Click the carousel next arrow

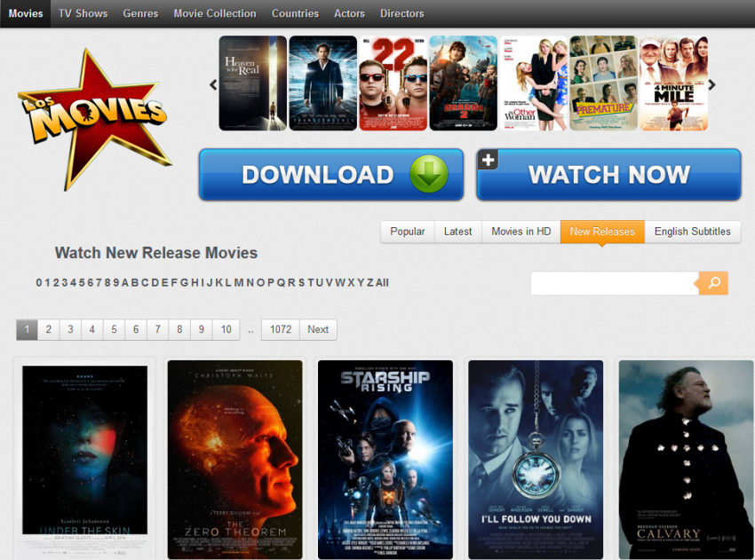[711, 84]
